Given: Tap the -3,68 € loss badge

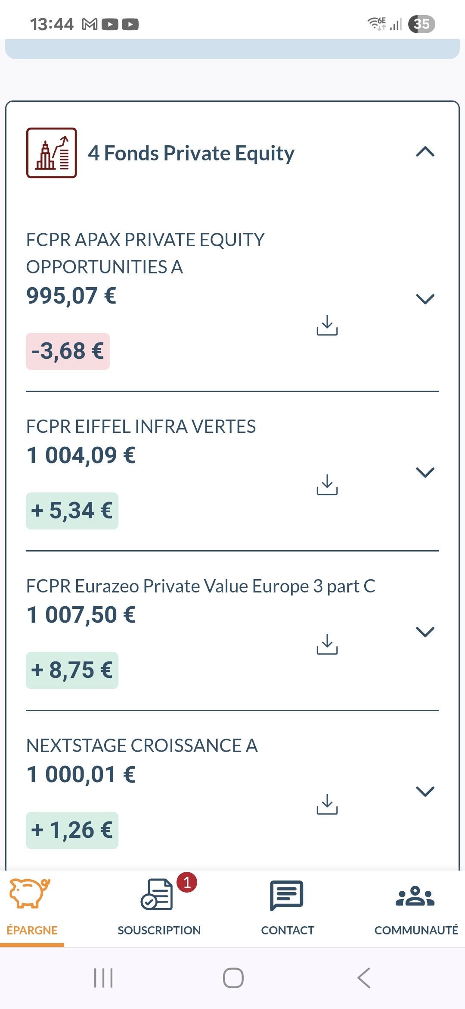Looking at the screenshot, I should tap(68, 351).
